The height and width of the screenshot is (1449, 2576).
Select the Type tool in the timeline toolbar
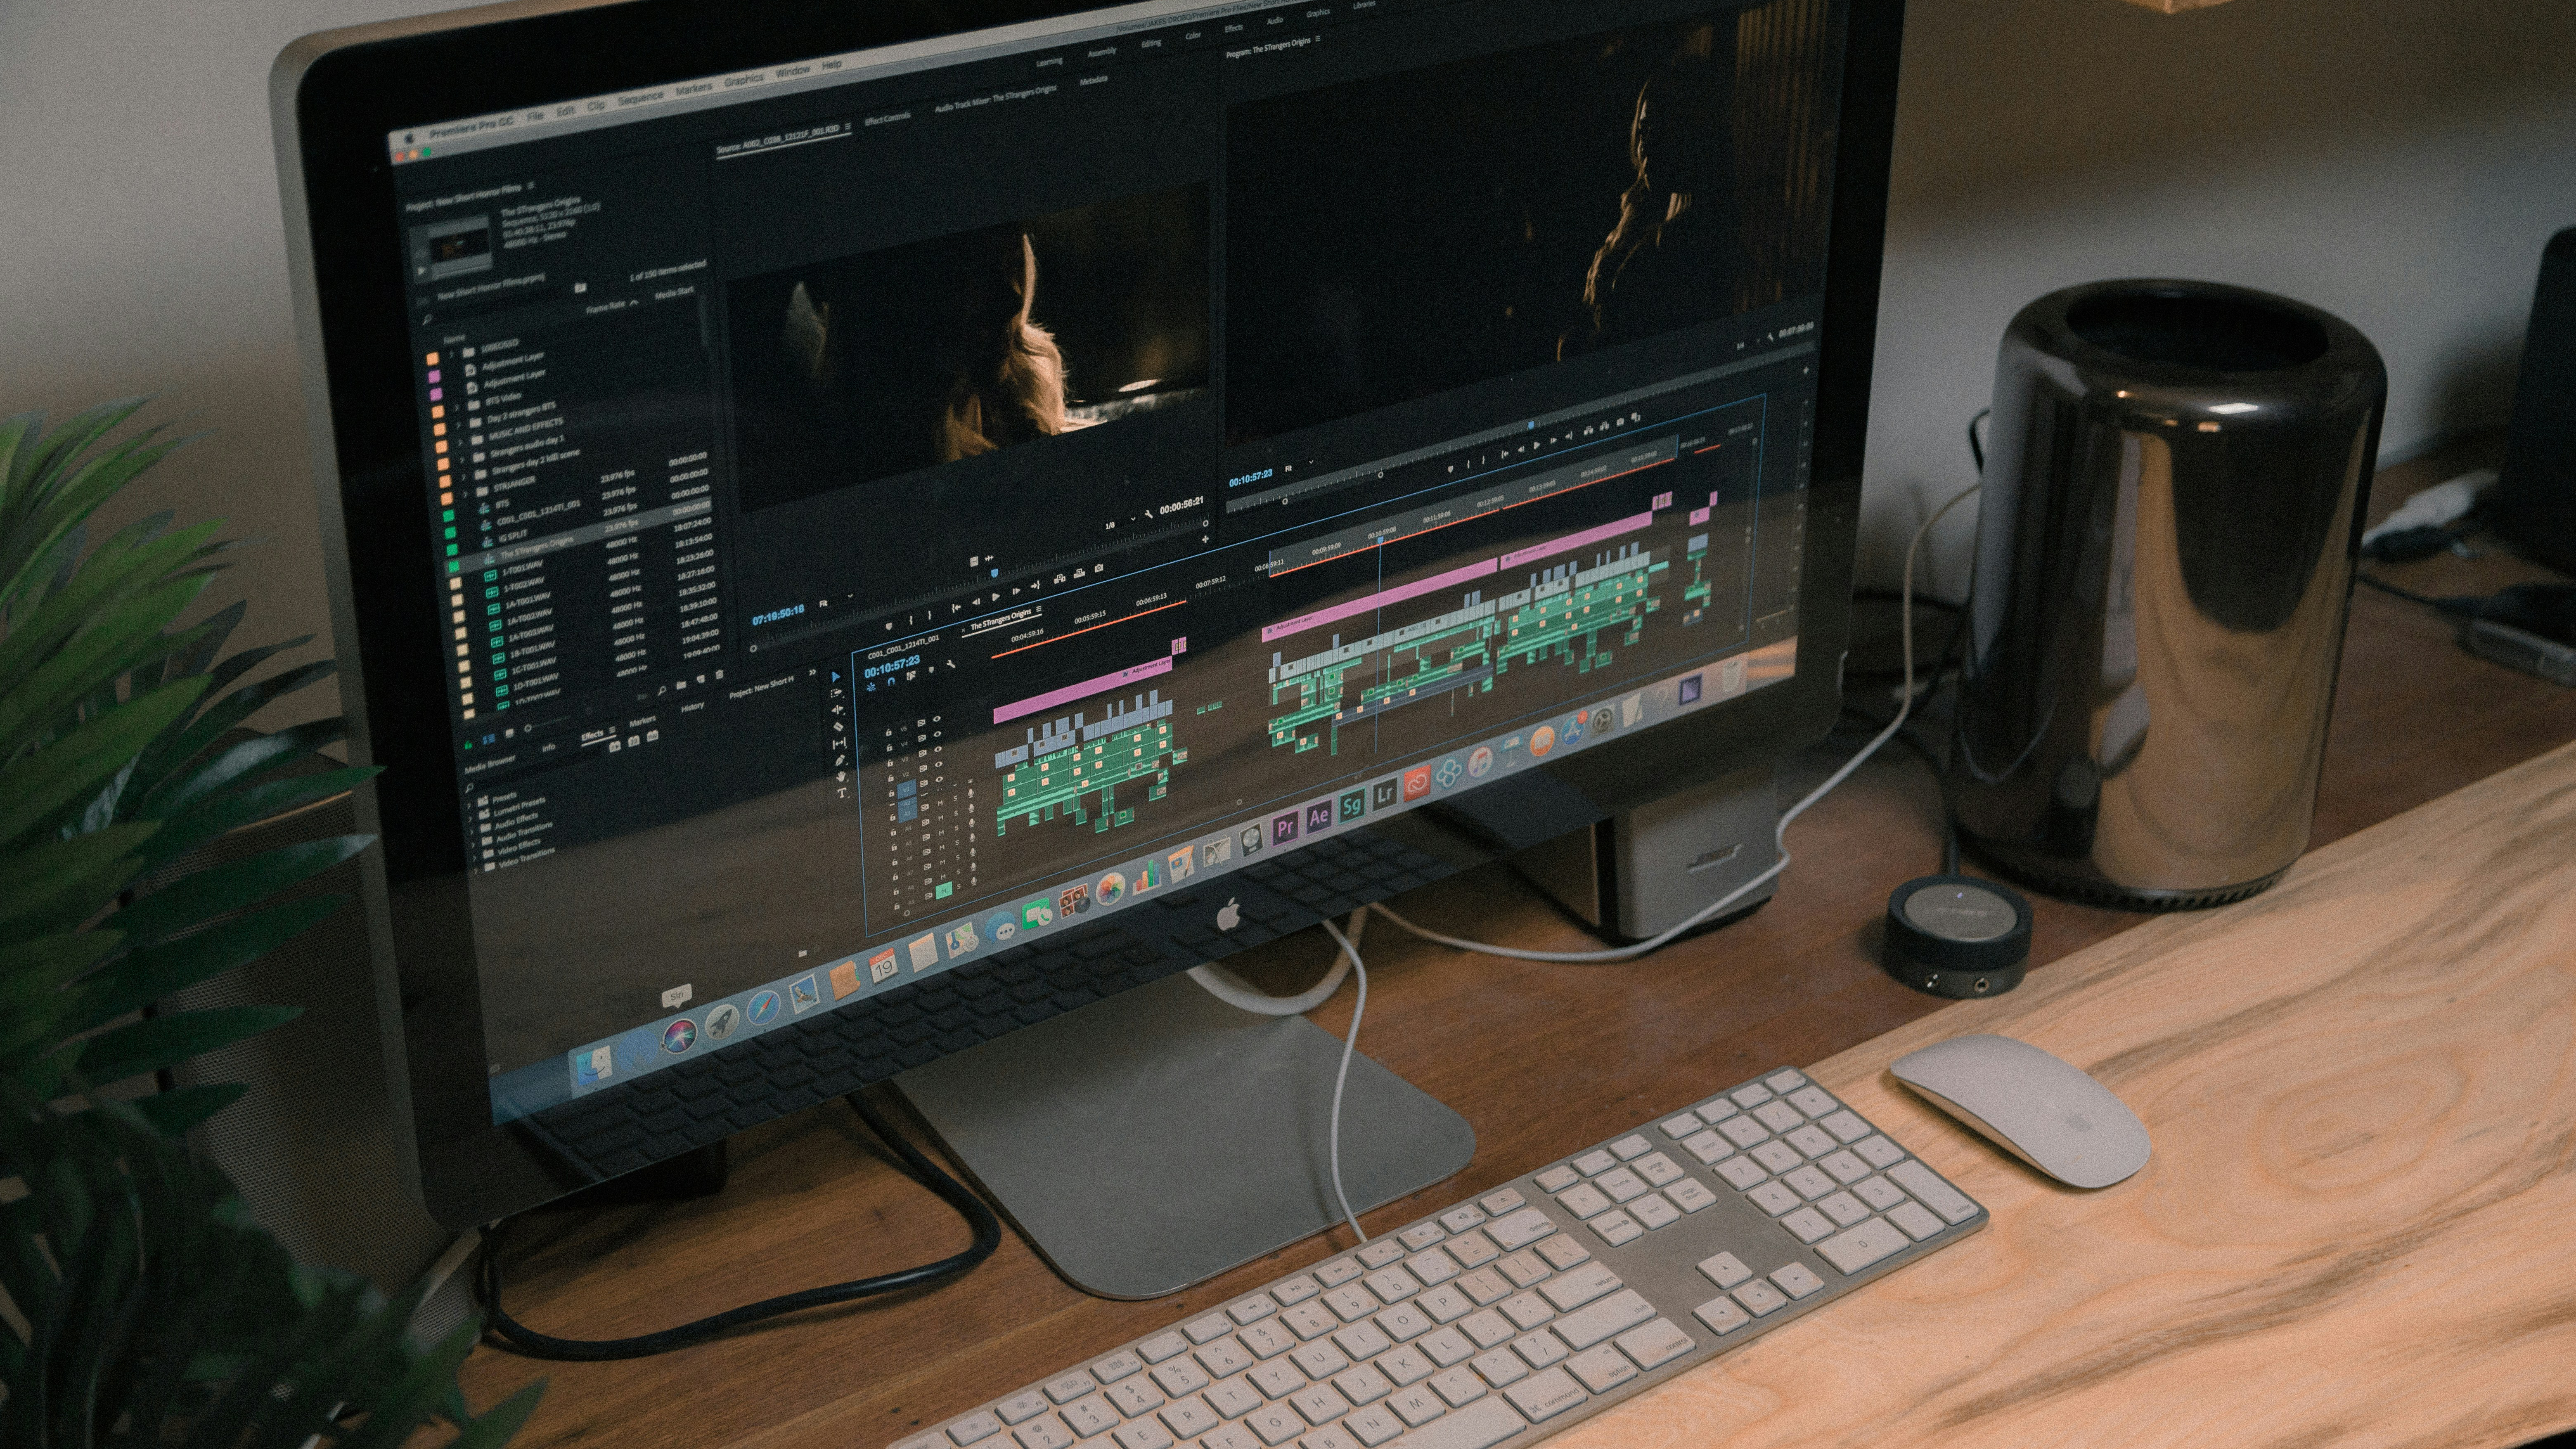click(842, 793)
